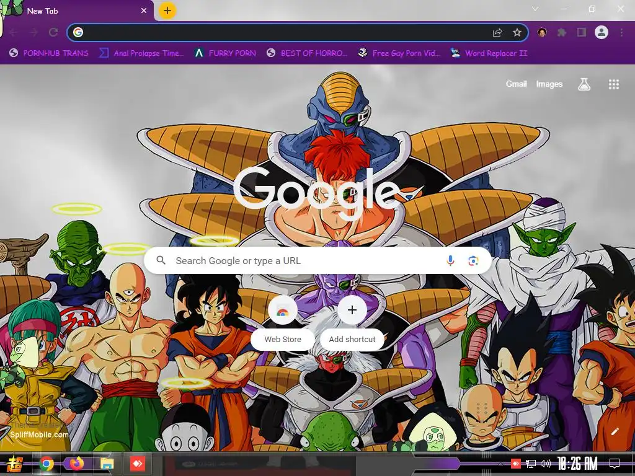635x476 pixels.
Task: Open the Word Replacer II bookmark
Action: coord(489,53)
